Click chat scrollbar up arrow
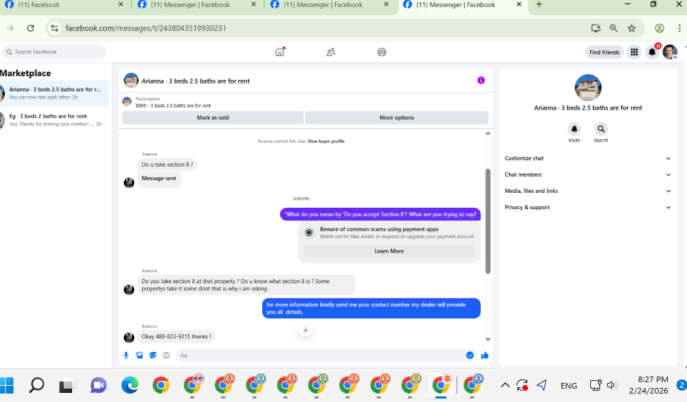This screenshot has width=687, height=402. coord(488,133)
